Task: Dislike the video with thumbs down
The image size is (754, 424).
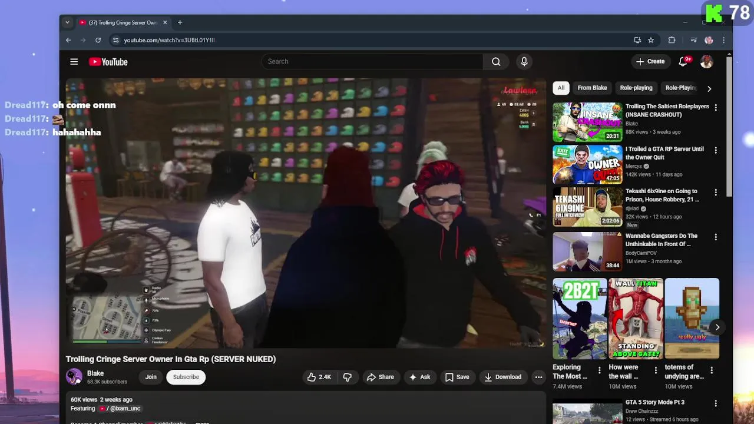Action: tap(348, 377)
